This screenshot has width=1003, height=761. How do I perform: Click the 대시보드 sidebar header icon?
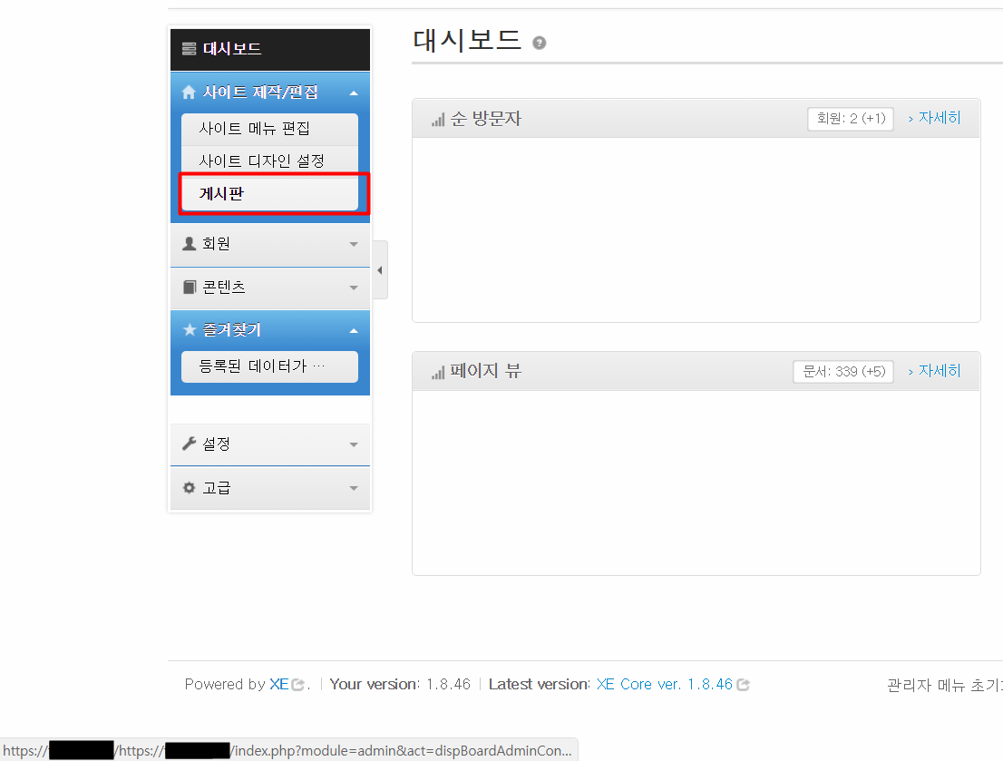coord(189,49)
